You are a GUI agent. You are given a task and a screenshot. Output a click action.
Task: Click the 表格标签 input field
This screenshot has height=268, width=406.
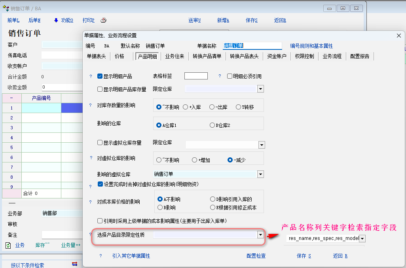tap(196, 76)
